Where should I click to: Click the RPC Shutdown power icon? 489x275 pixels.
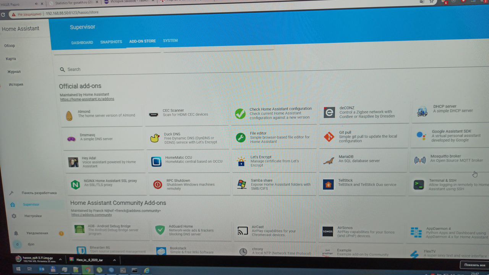(157, 185)
